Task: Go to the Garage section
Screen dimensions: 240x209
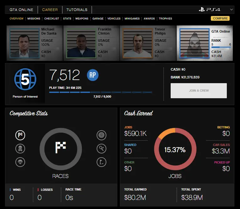Action: click(98, 19)
